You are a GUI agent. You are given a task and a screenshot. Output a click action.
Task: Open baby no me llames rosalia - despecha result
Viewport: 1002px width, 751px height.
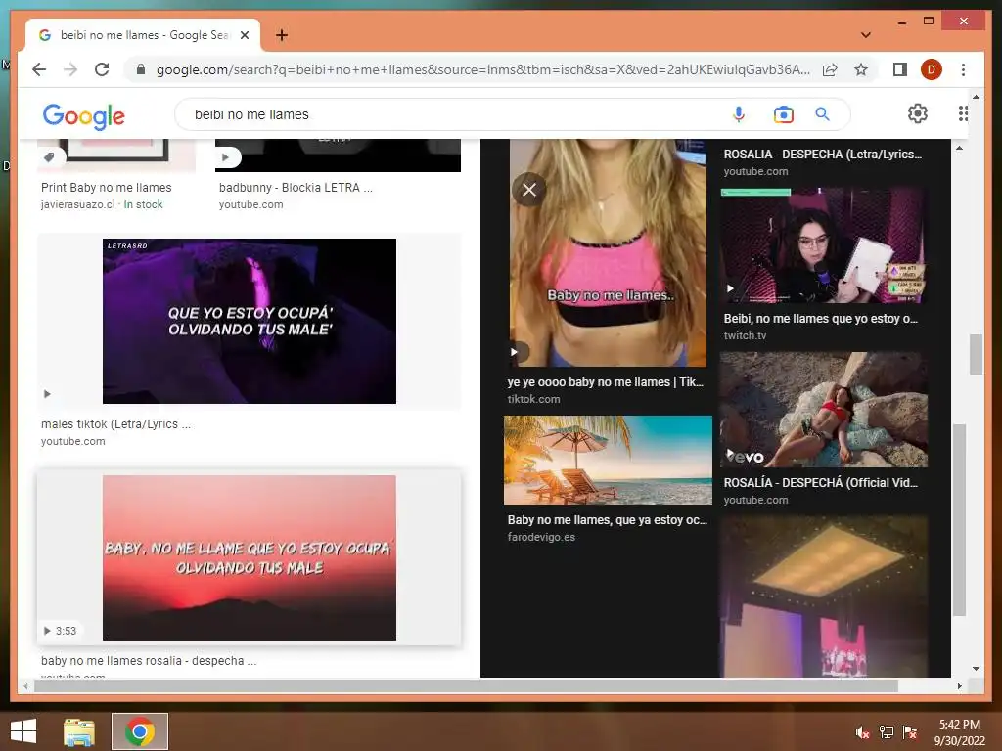point(149,660)
